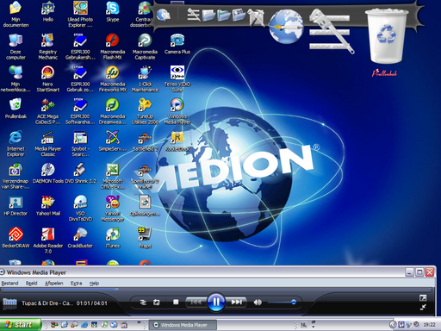This screenshot has height=331, width=441.
Task: Open Ulead Photo Explorer shortcut
Action: [x=80, y=15]
